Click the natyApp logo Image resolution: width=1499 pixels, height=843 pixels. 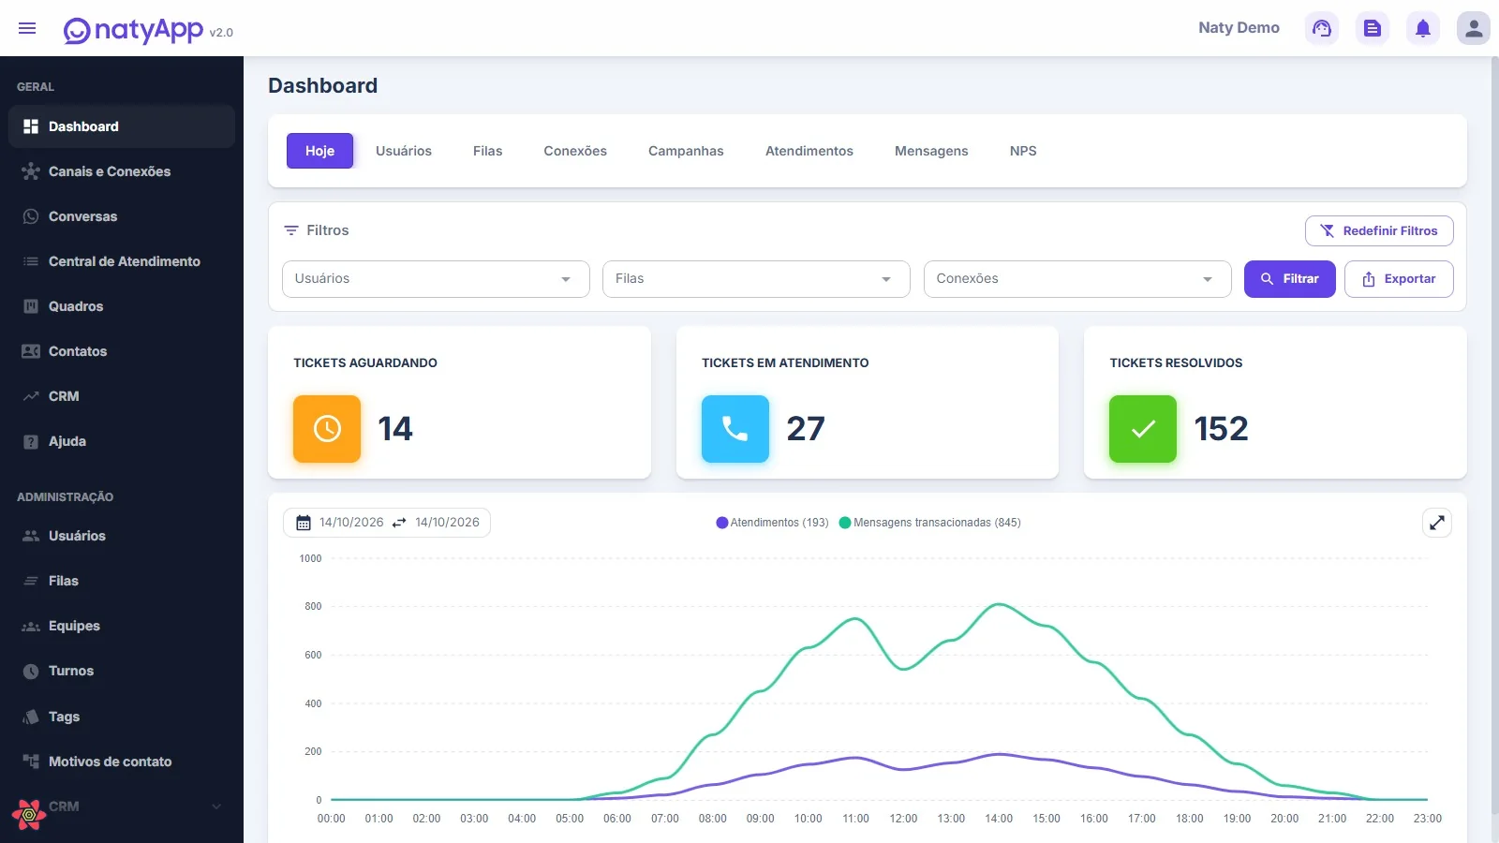click(x=133, y=30)
